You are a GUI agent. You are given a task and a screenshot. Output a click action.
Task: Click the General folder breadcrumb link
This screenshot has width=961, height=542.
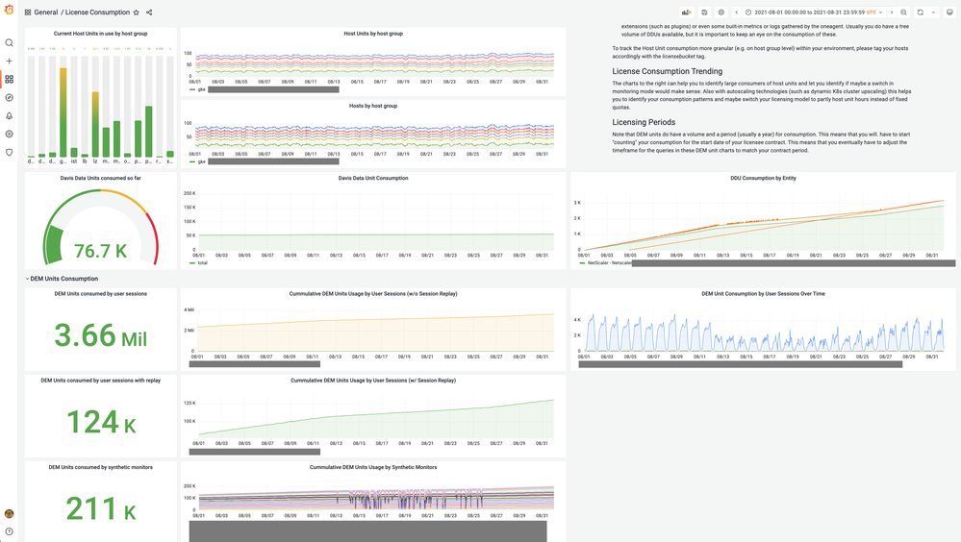pos(45,12)
